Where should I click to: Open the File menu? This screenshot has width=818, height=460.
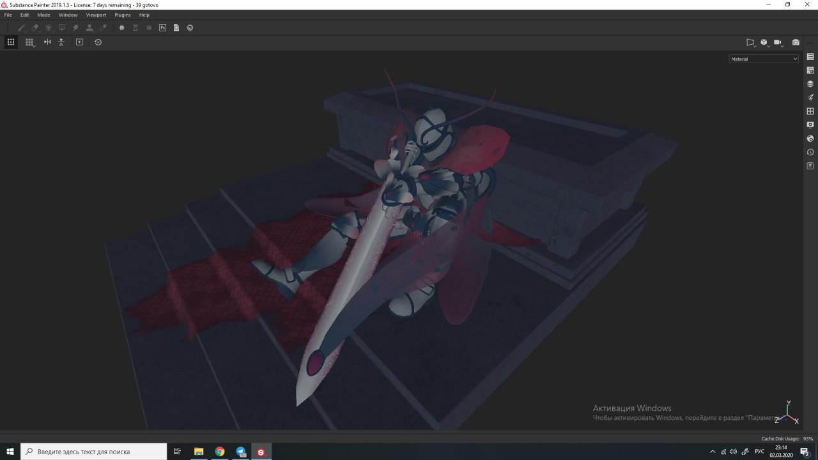point(8,15)
